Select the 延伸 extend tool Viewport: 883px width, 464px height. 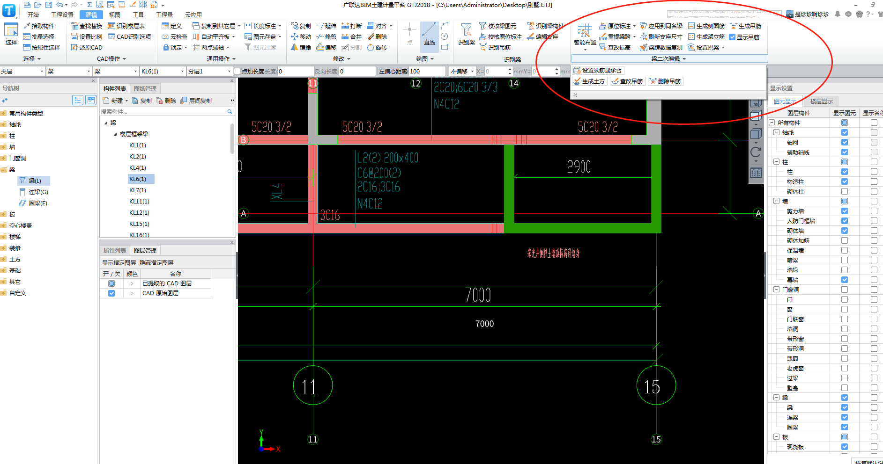click(326, 26)
